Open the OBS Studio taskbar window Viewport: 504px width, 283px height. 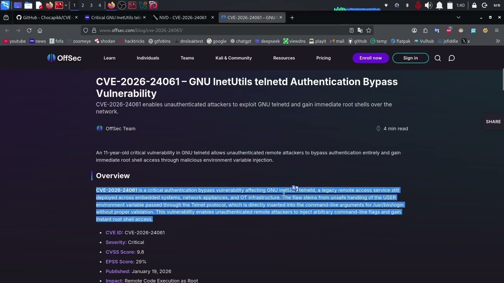[x=122, y=5]
